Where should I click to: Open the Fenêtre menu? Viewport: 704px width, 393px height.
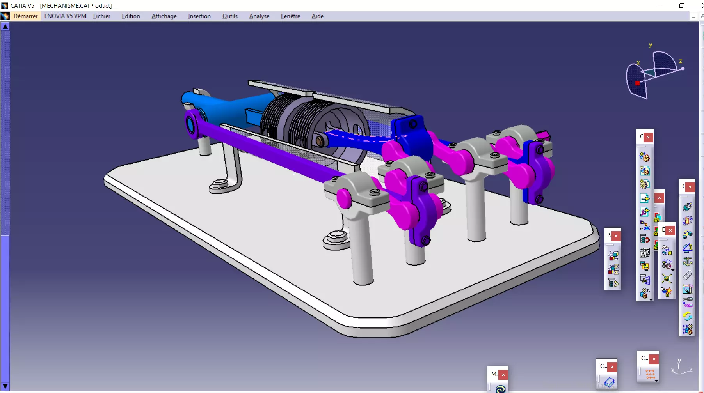290,16
